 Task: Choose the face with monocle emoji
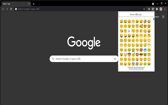[x=149, y=55]
